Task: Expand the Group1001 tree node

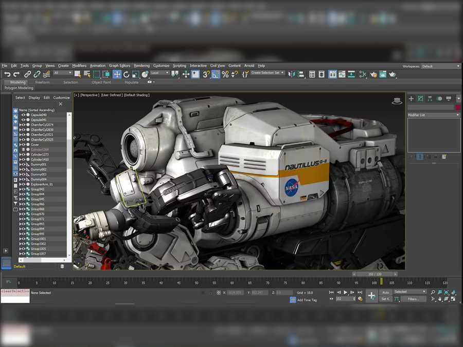Action: click(x=20, y=239)
